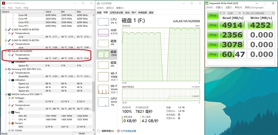278x135 pixels.
Task: Collapse the GPU Voltages sub-node
Action: pyautogui.click(x=9, y=98)
